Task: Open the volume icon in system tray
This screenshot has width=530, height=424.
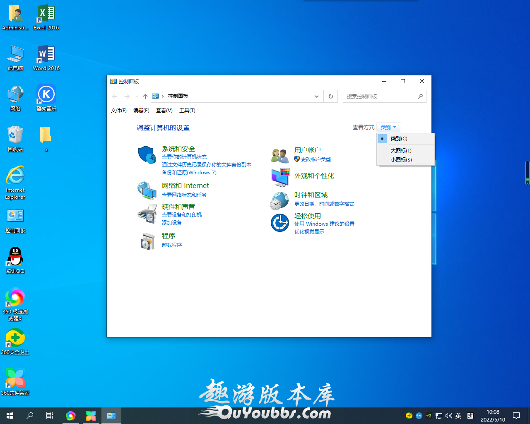Action: pos(448,416)
